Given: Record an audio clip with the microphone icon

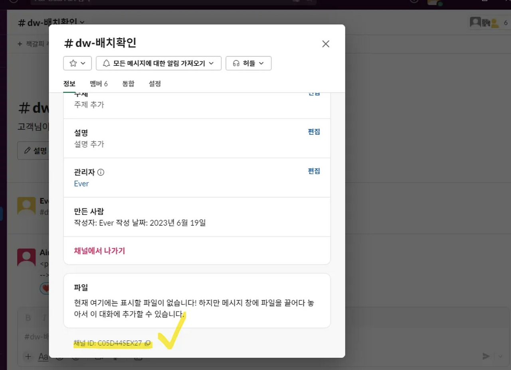Looking at the screenshot, I should click(115, 357).
